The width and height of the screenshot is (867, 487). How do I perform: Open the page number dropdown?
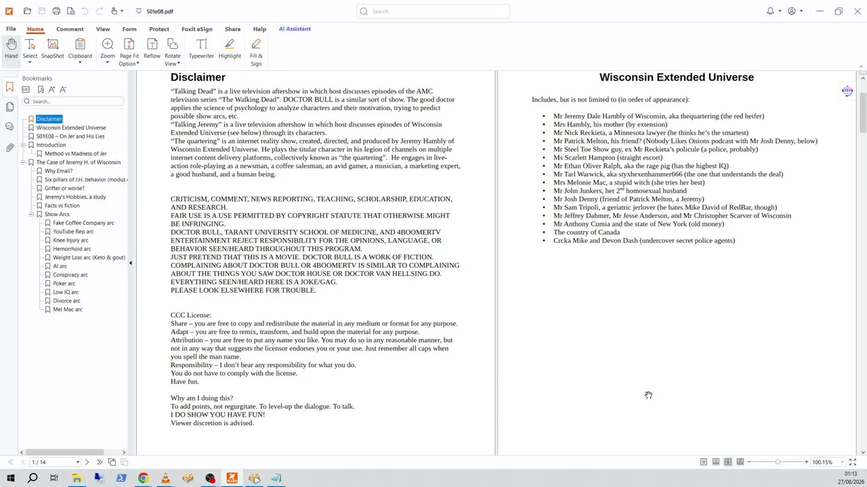pos(77,462)
